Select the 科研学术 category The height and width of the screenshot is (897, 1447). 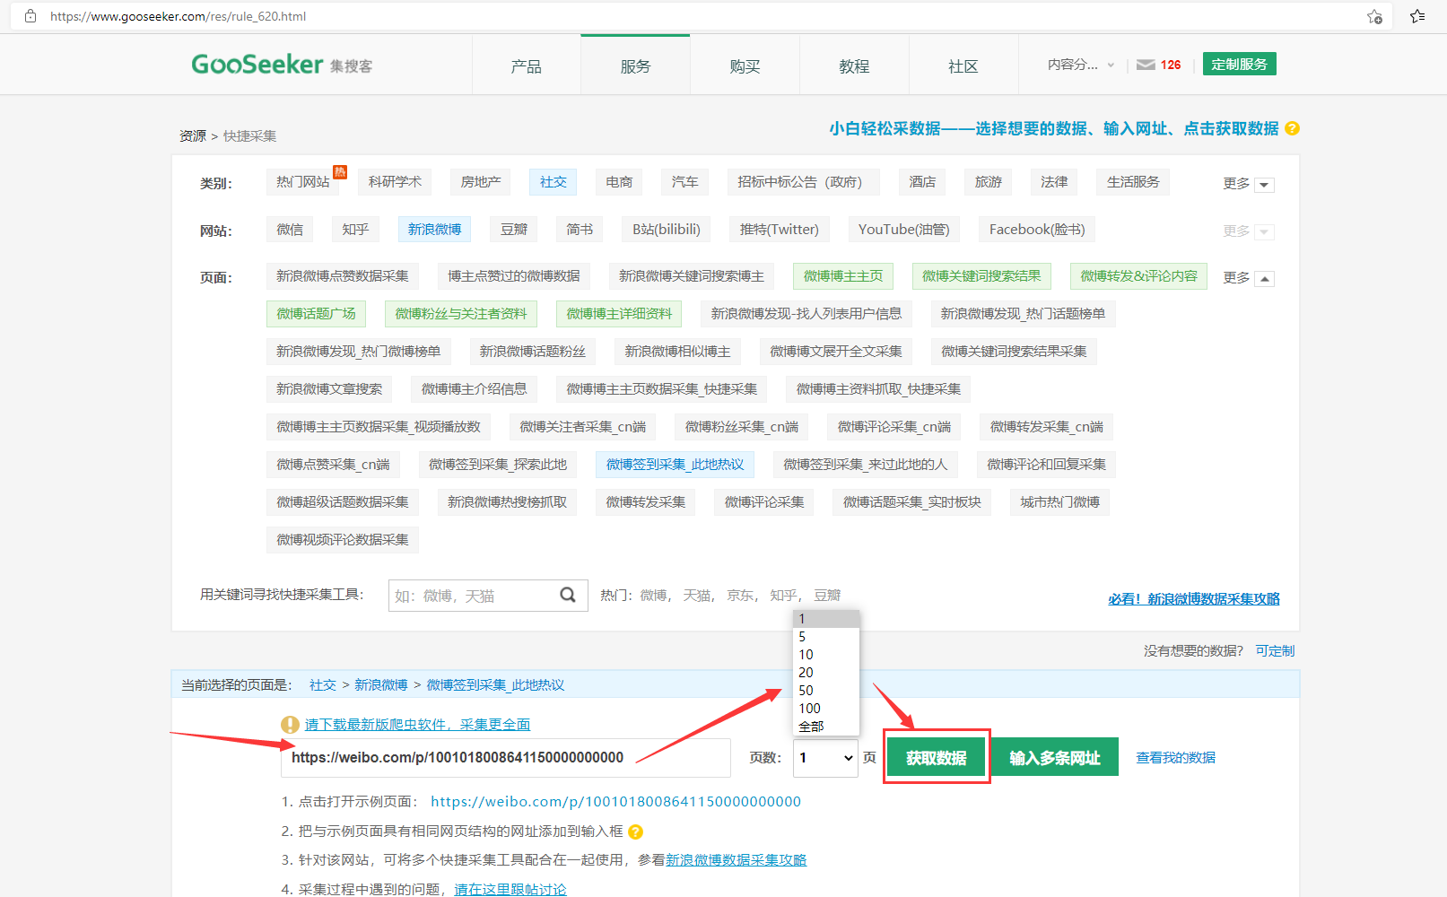click(x=395, y=182)
